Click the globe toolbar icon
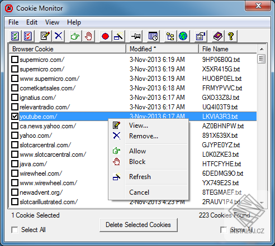275x246 pixels. click(183, 36)
